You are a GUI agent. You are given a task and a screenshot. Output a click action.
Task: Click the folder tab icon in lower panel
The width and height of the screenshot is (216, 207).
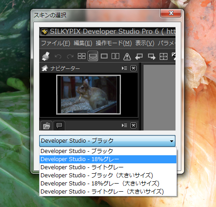(x=46, y=126)
